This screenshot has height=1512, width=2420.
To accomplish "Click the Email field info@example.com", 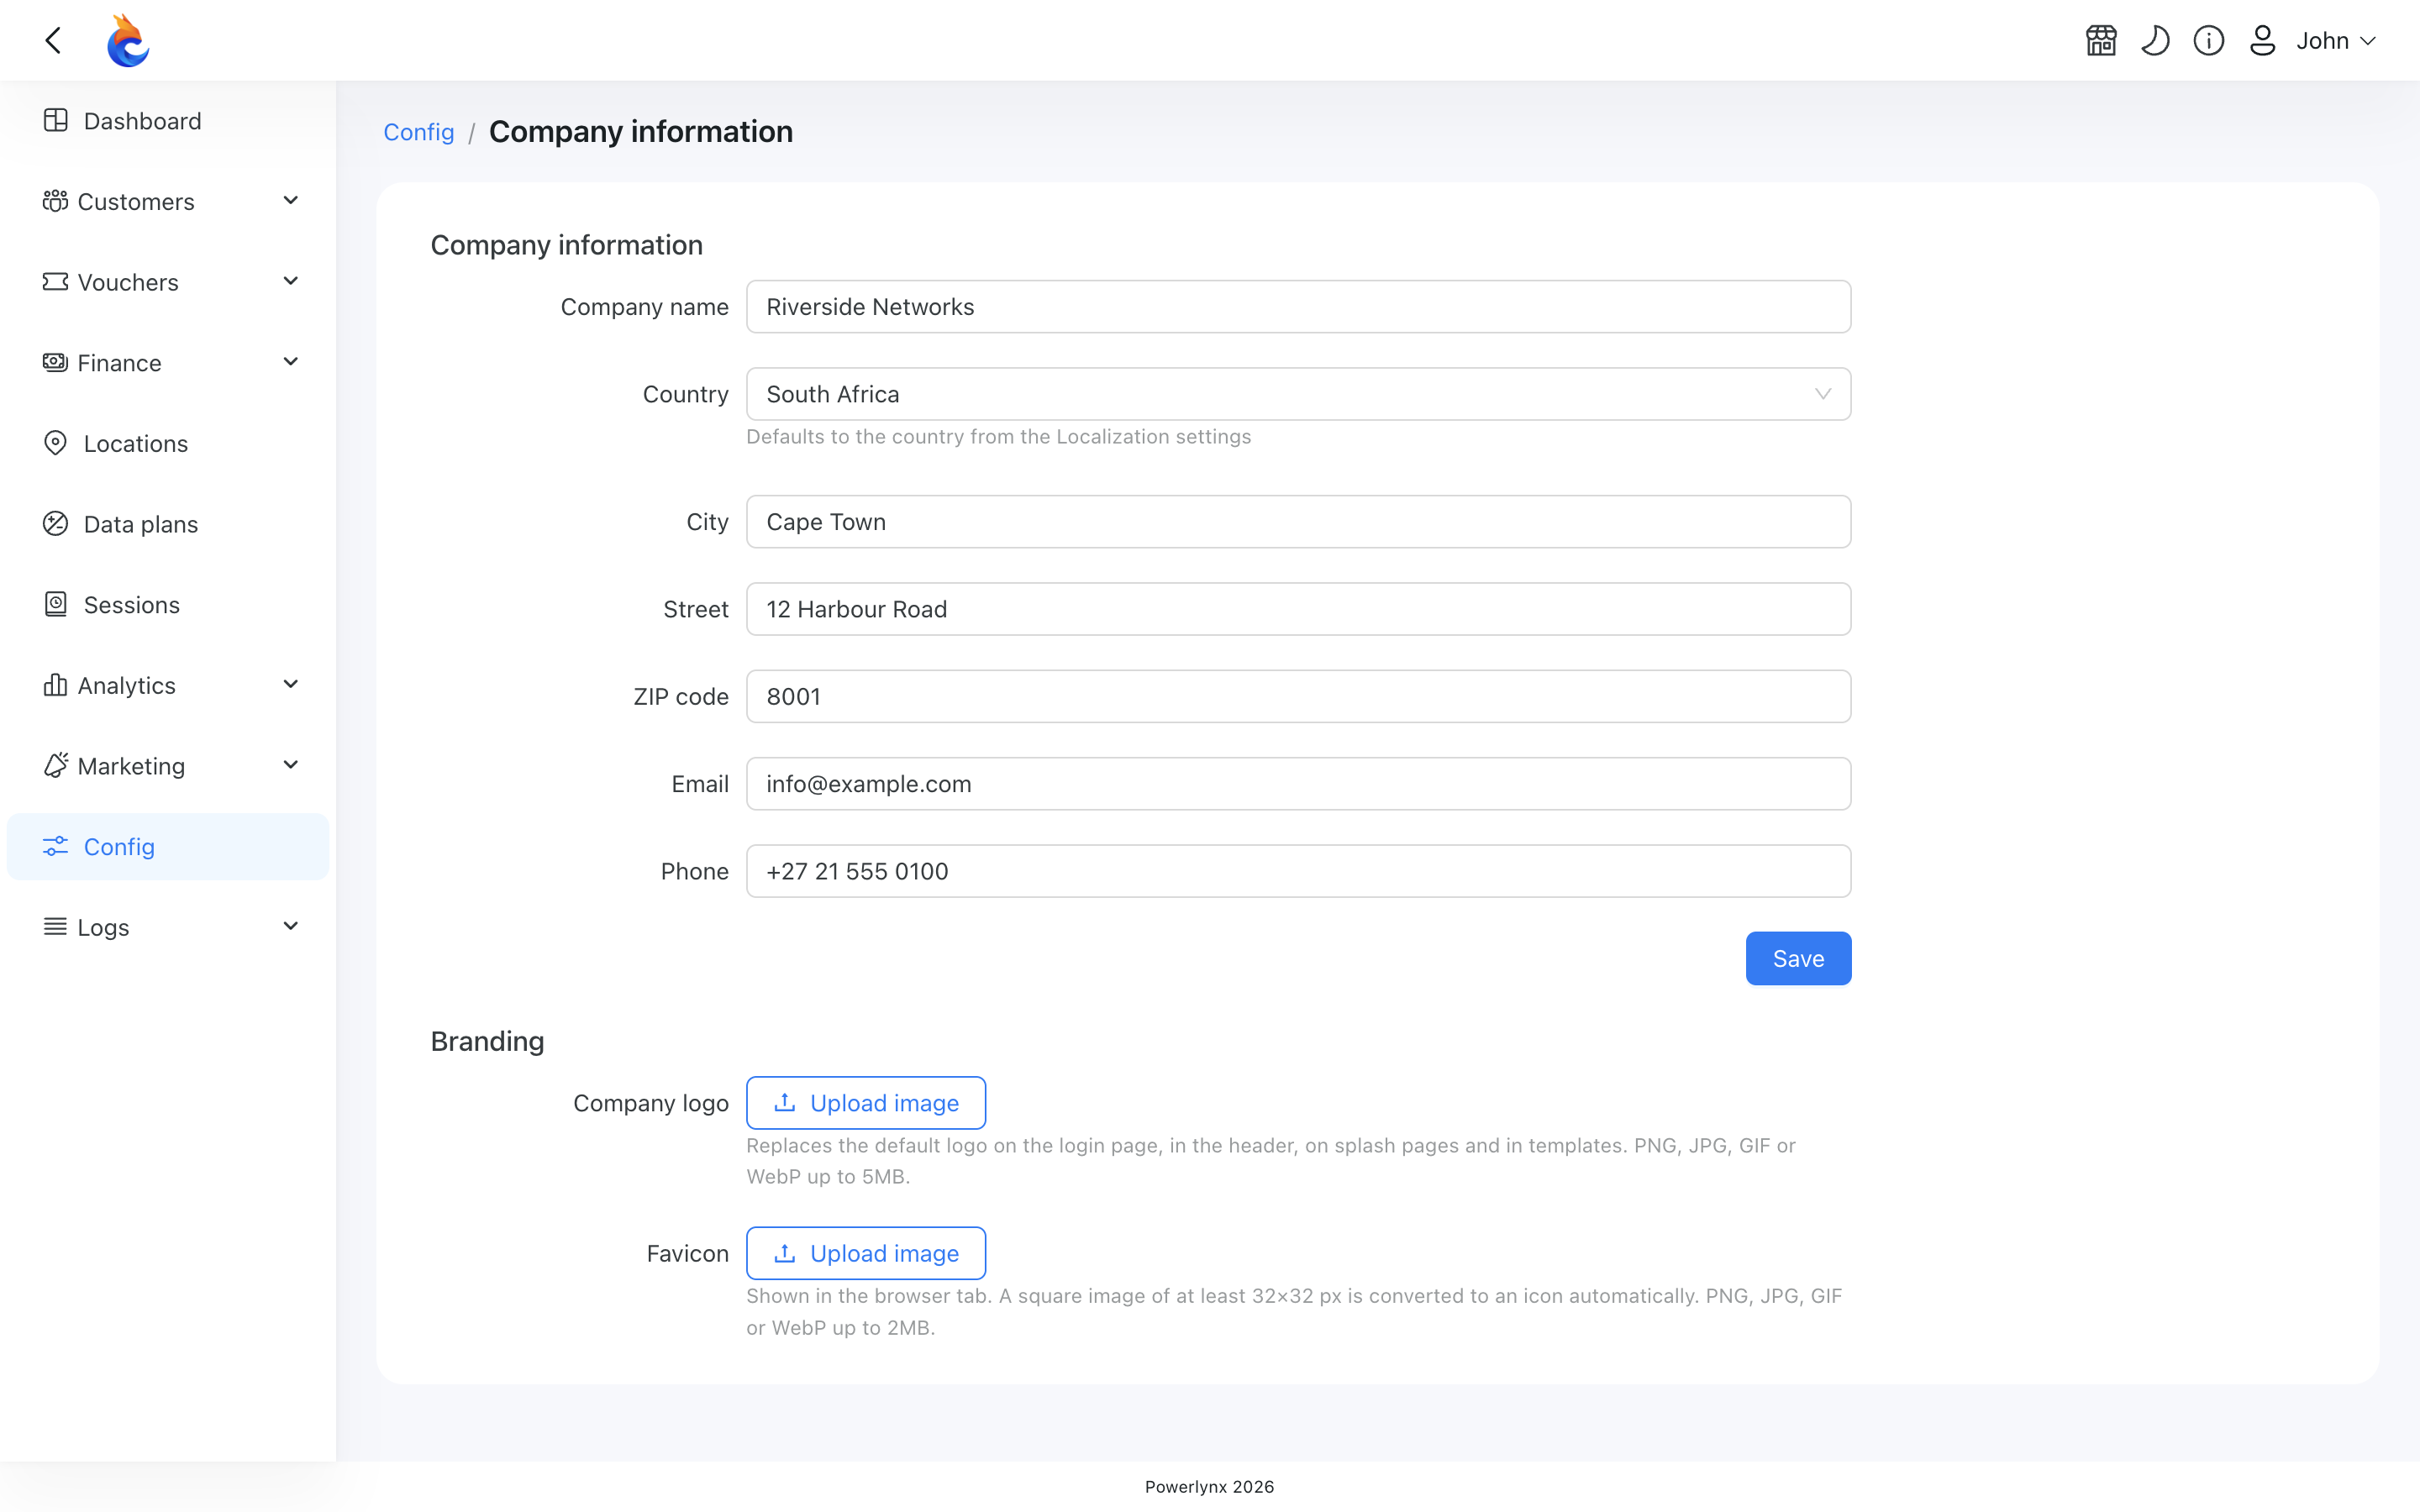I will (x=1298, y=784).
